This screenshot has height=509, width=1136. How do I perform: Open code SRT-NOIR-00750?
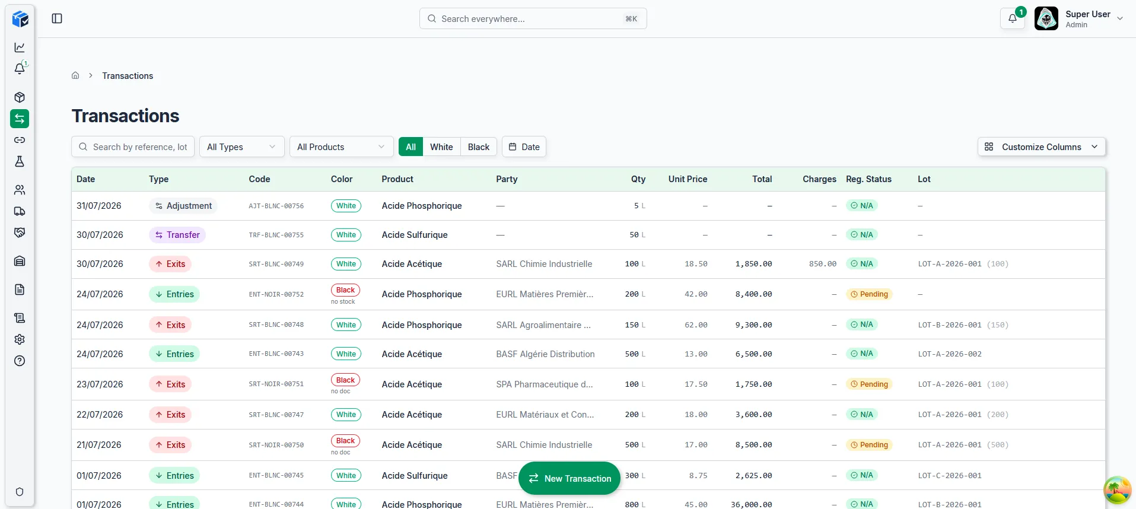pyautogui.click(x=276, y=445)
